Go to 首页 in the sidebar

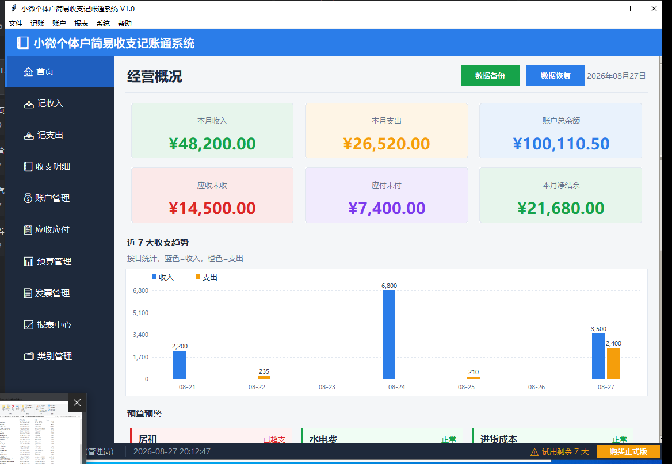(x=60, y=71)
